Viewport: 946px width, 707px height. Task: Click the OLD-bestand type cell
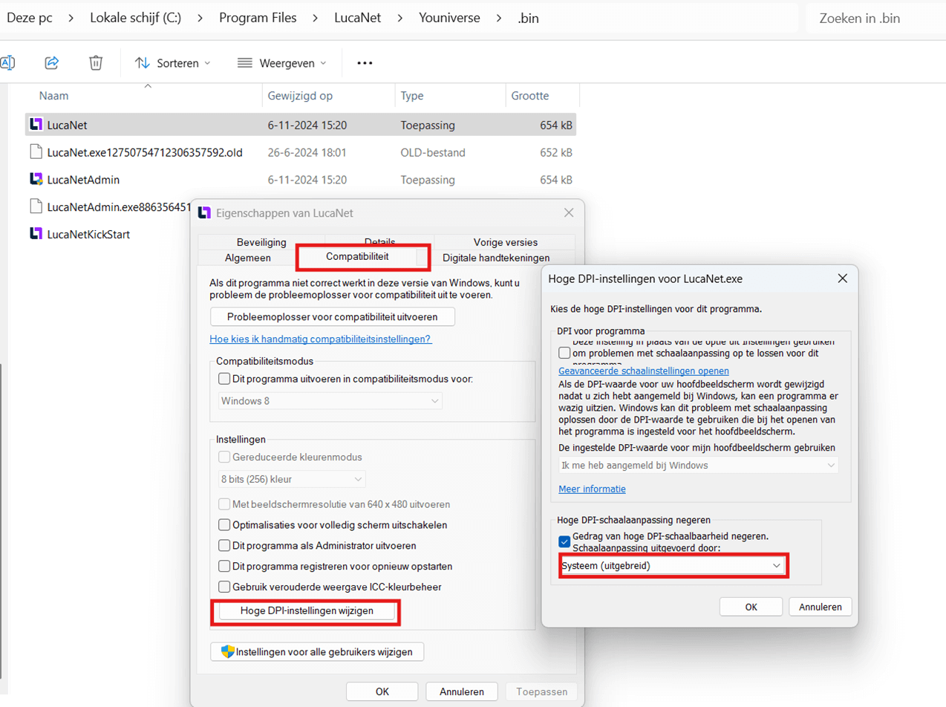pos(433,152)
